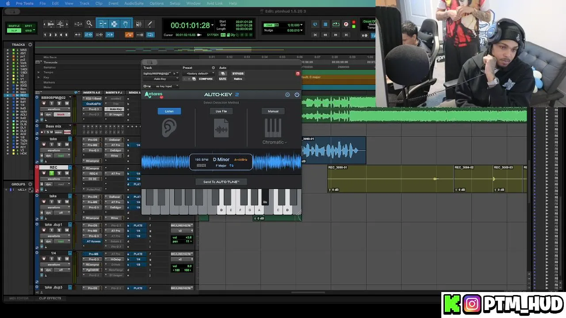Open the Window menu

tap(193, 4)
